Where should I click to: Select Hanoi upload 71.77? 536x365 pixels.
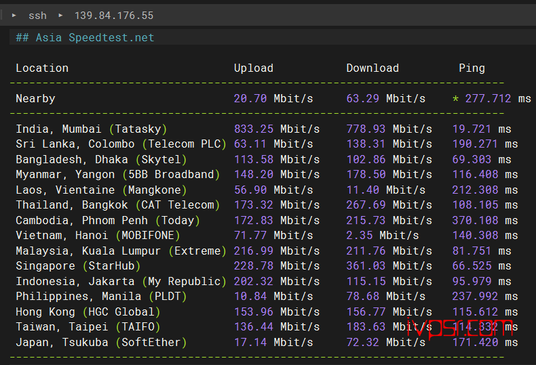coord(250,236)
